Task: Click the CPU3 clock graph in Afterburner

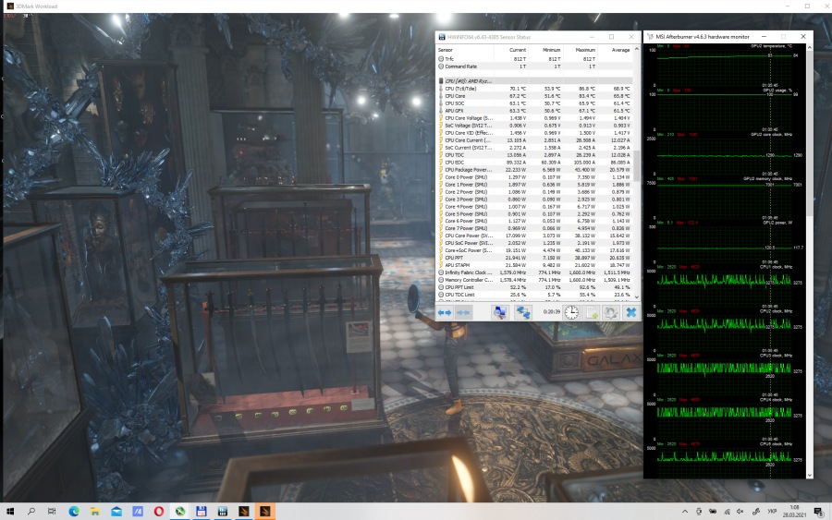Action: [x=726, y=375]
